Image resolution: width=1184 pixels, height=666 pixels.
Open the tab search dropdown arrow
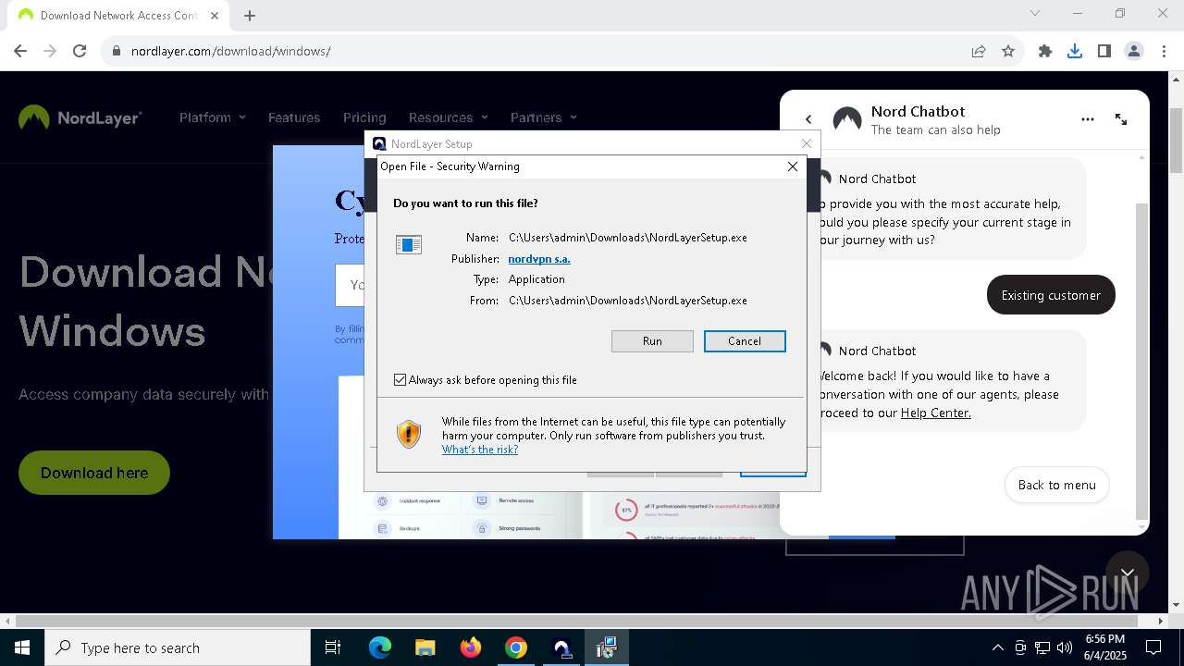pos(1035,13)
